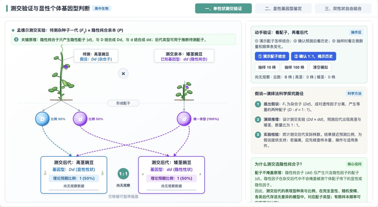378x207 pixels.
Task: Click tall offspring 理论预期比例 bar
Action: pos(74,178)
